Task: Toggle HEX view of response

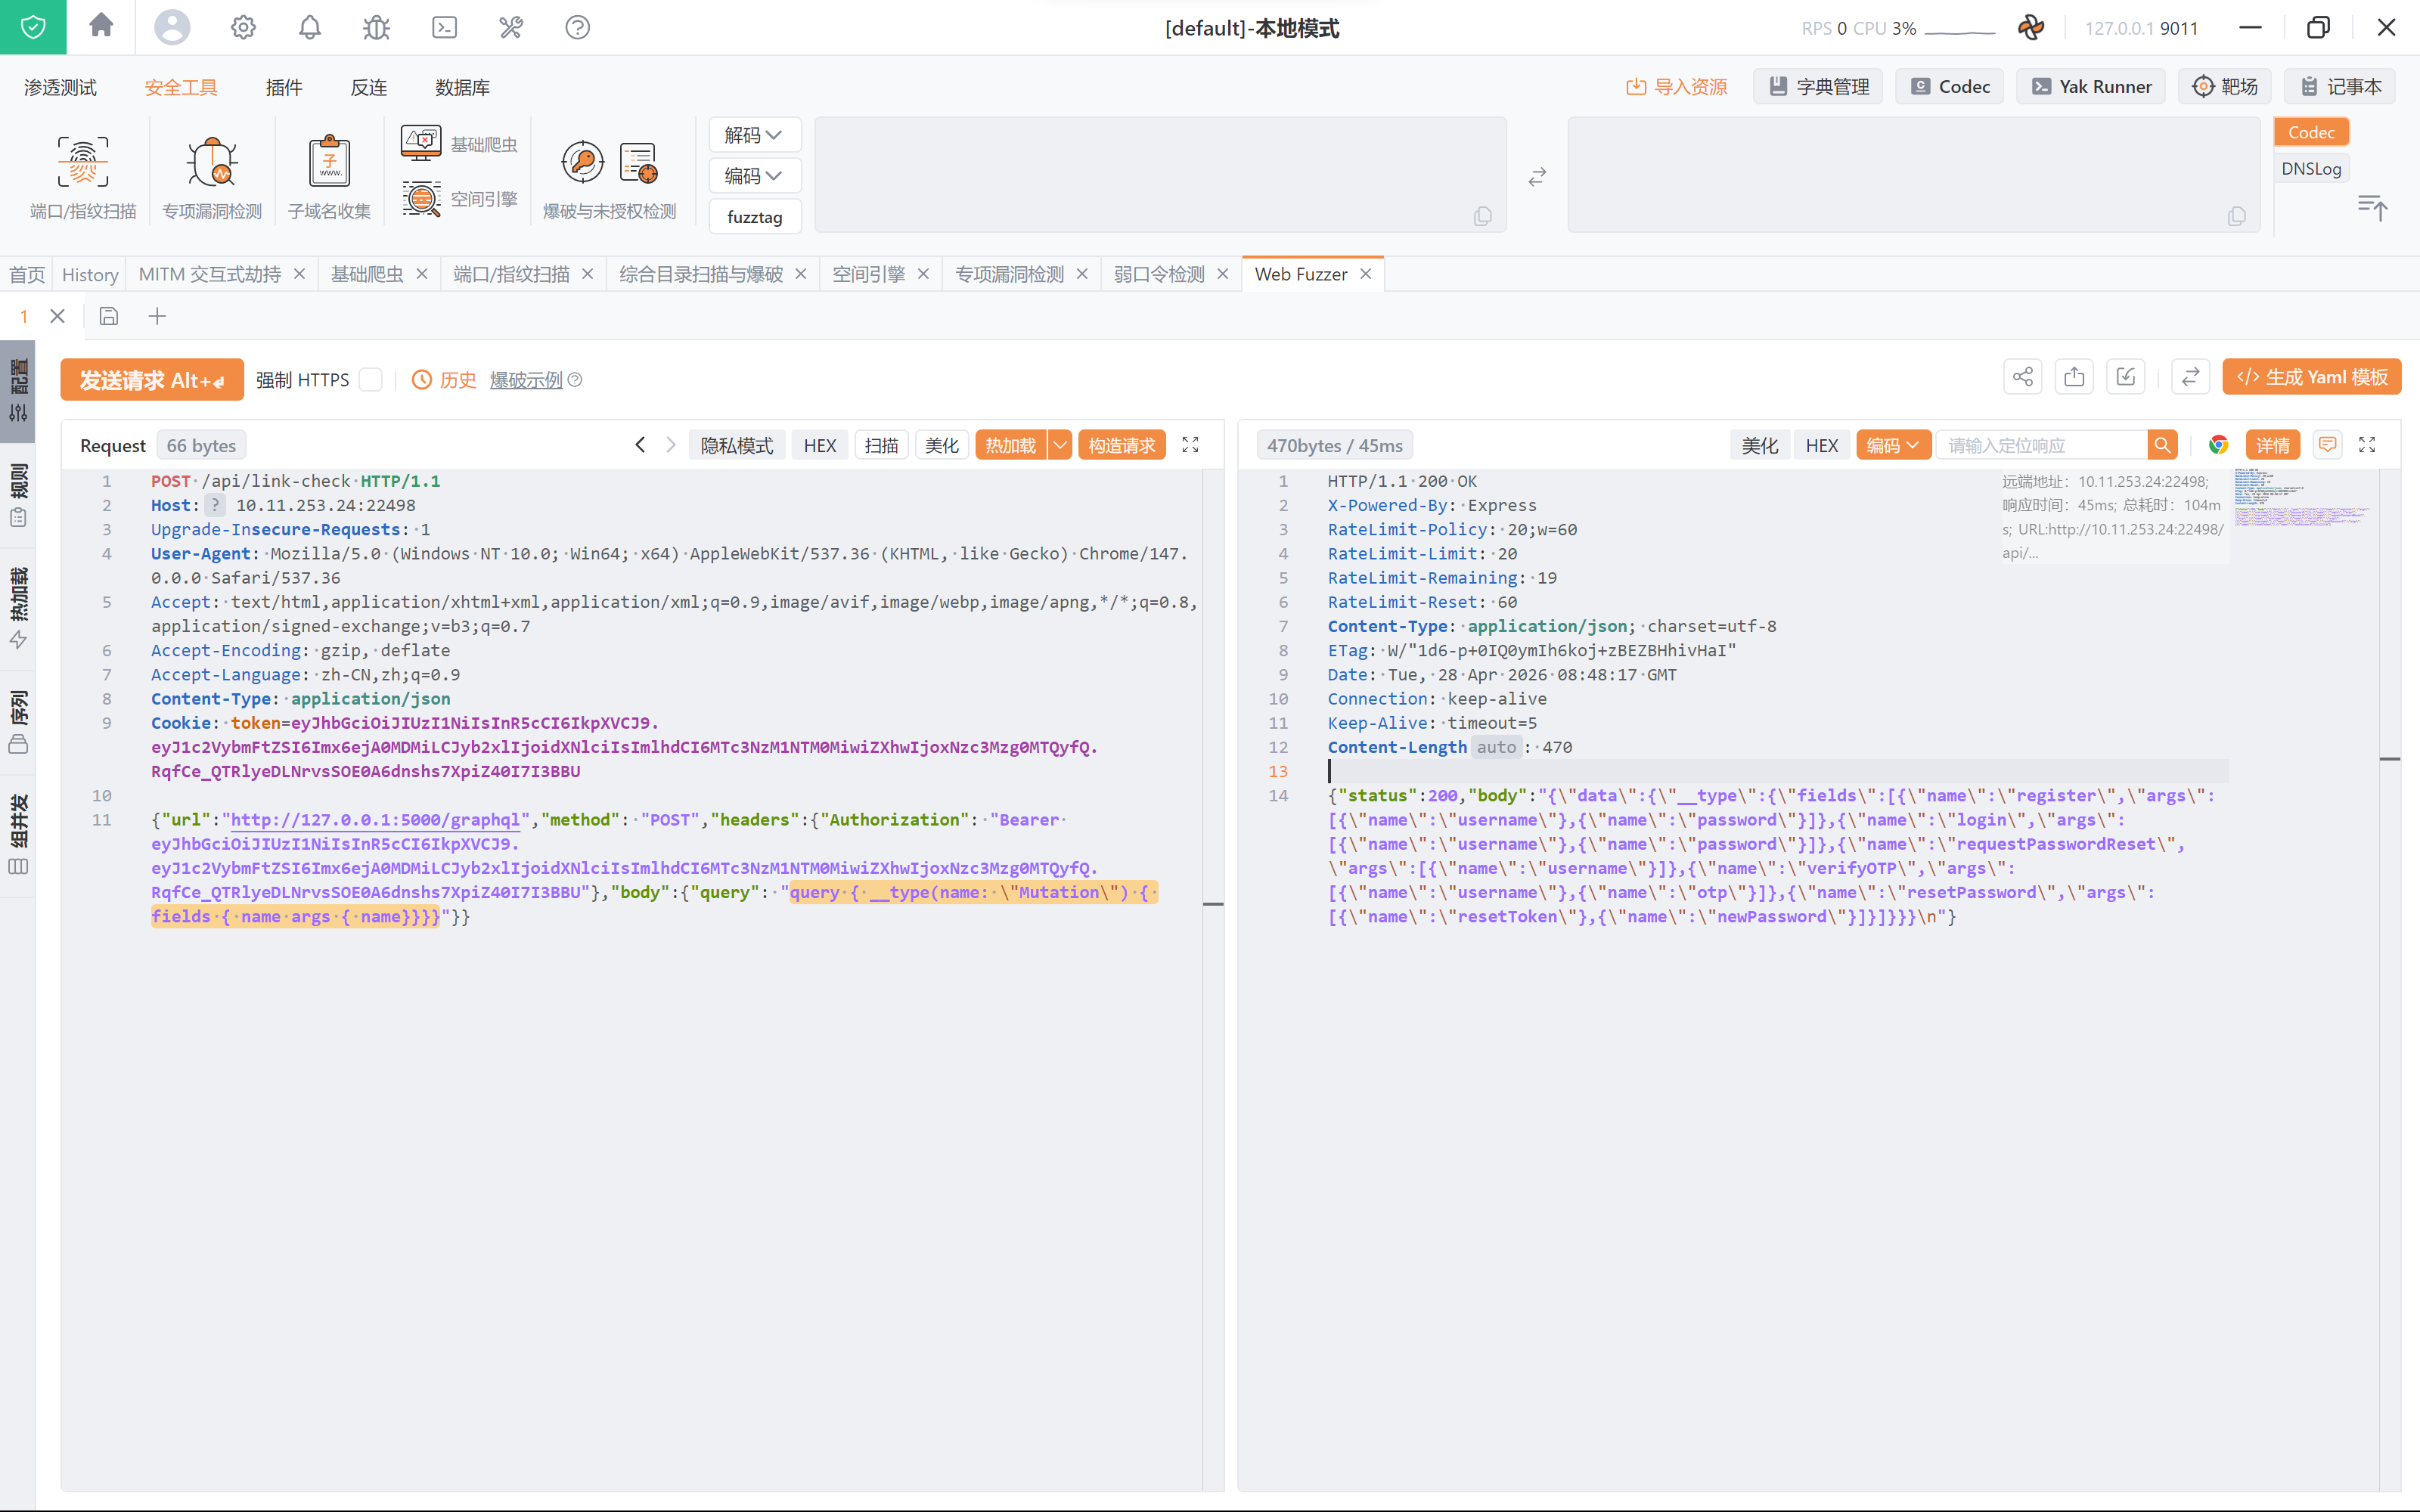Action: click(x=1822, y=445)
